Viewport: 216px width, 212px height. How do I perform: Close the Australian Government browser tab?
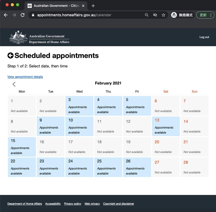pyautogui.click(x=83, y=6)
